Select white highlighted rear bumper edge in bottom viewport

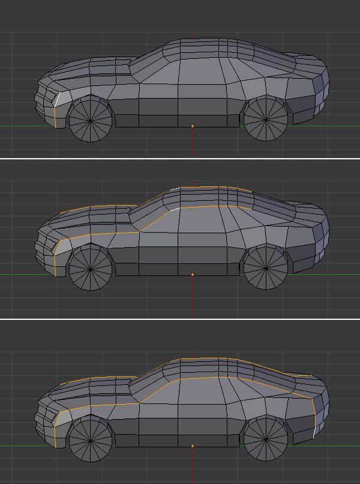click(314, 432)
